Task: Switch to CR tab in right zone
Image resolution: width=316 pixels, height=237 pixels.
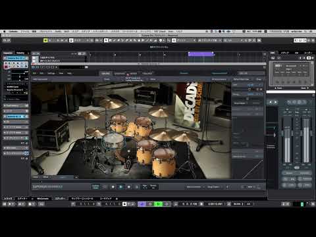Action: point(296,53)
